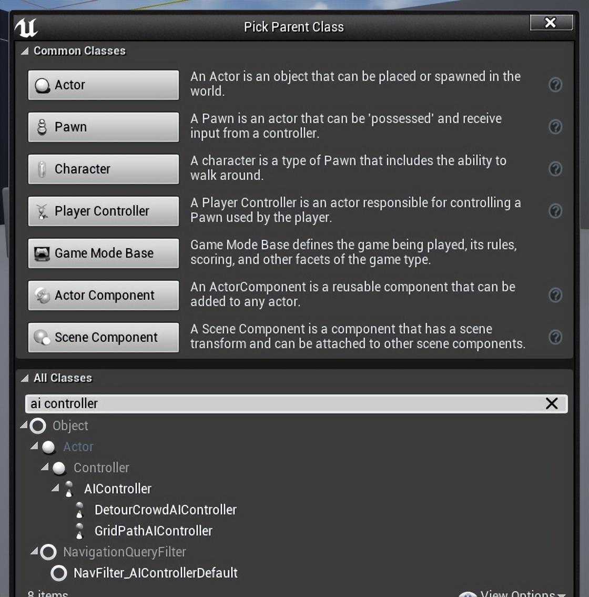Select GridPathAIController in the class tree
589x597 pixels.
(x=154, y=531)
